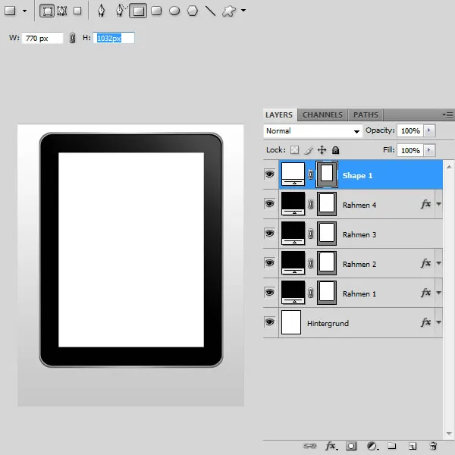455x455 pixels.
Task: Click Rahmen 3 mask link icon
Action: click(310, 234)
